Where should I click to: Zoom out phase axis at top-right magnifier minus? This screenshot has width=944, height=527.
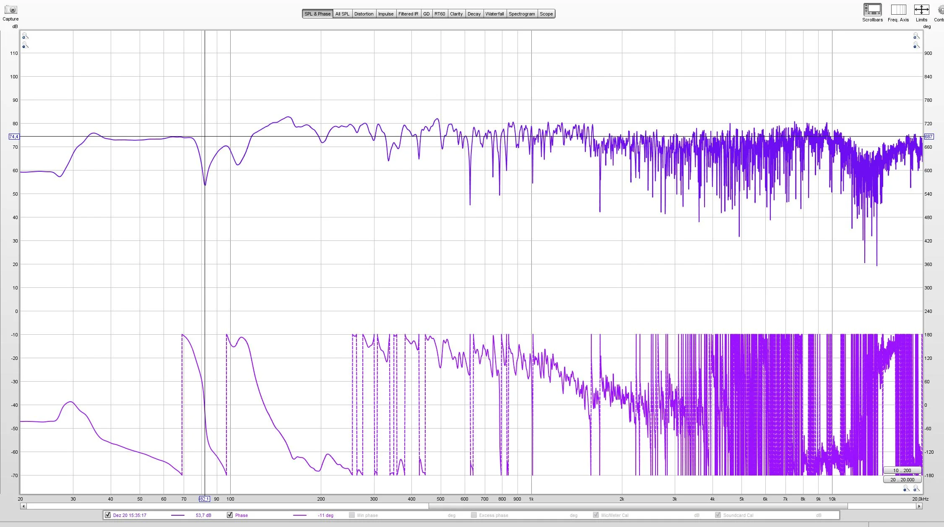click(x=916, y=45)
